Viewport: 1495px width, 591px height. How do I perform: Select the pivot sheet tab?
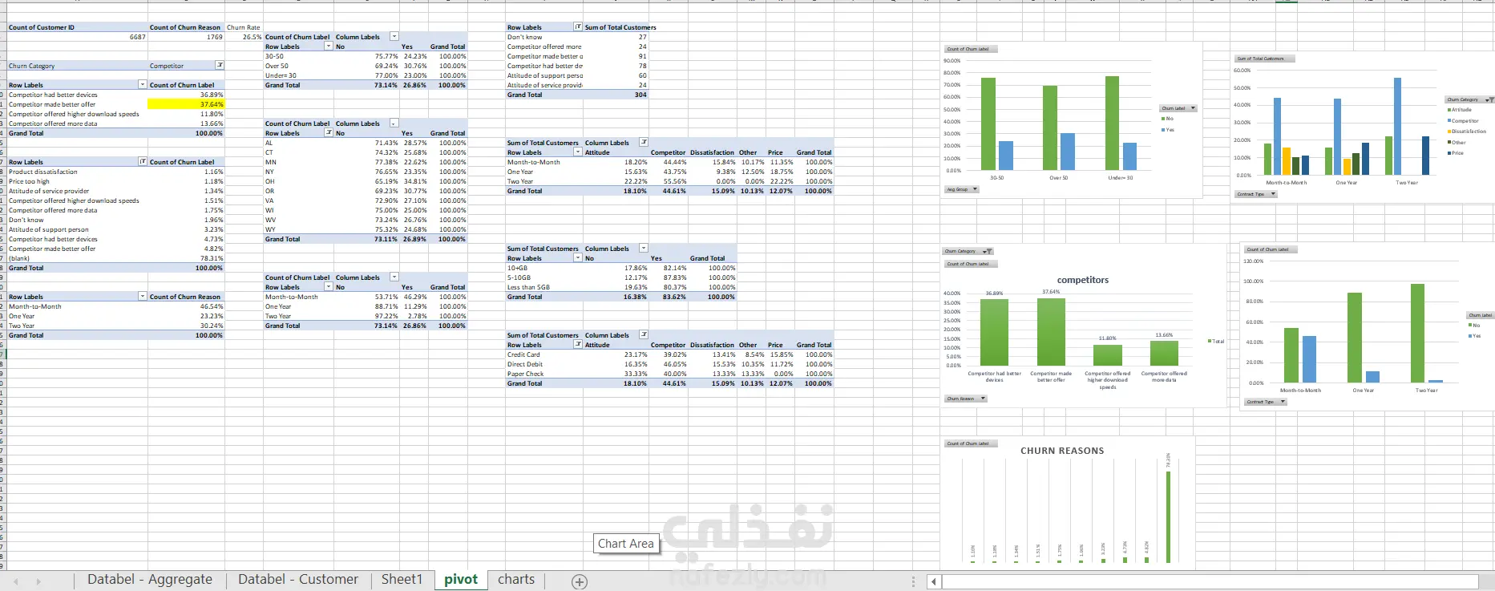[x=461, y=580]
